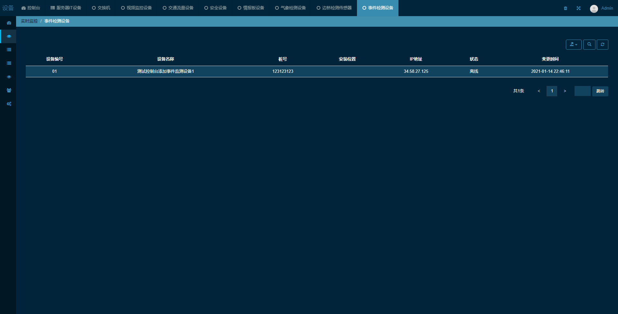This screenshot has width=618, height=314.
Task: Click the IP地址 column header
Action: [416, 59]
